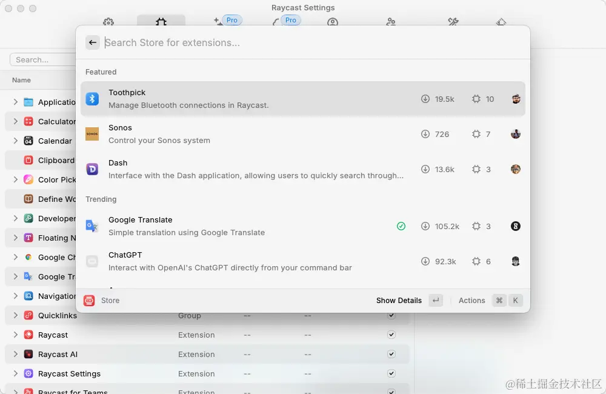Open the Google Translate extension icon in Store
This screenshot has height=394, width=606.
92,226
